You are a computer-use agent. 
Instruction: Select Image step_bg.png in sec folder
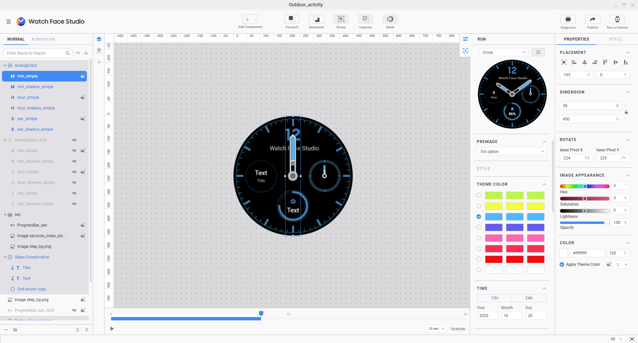pos(45,247)
